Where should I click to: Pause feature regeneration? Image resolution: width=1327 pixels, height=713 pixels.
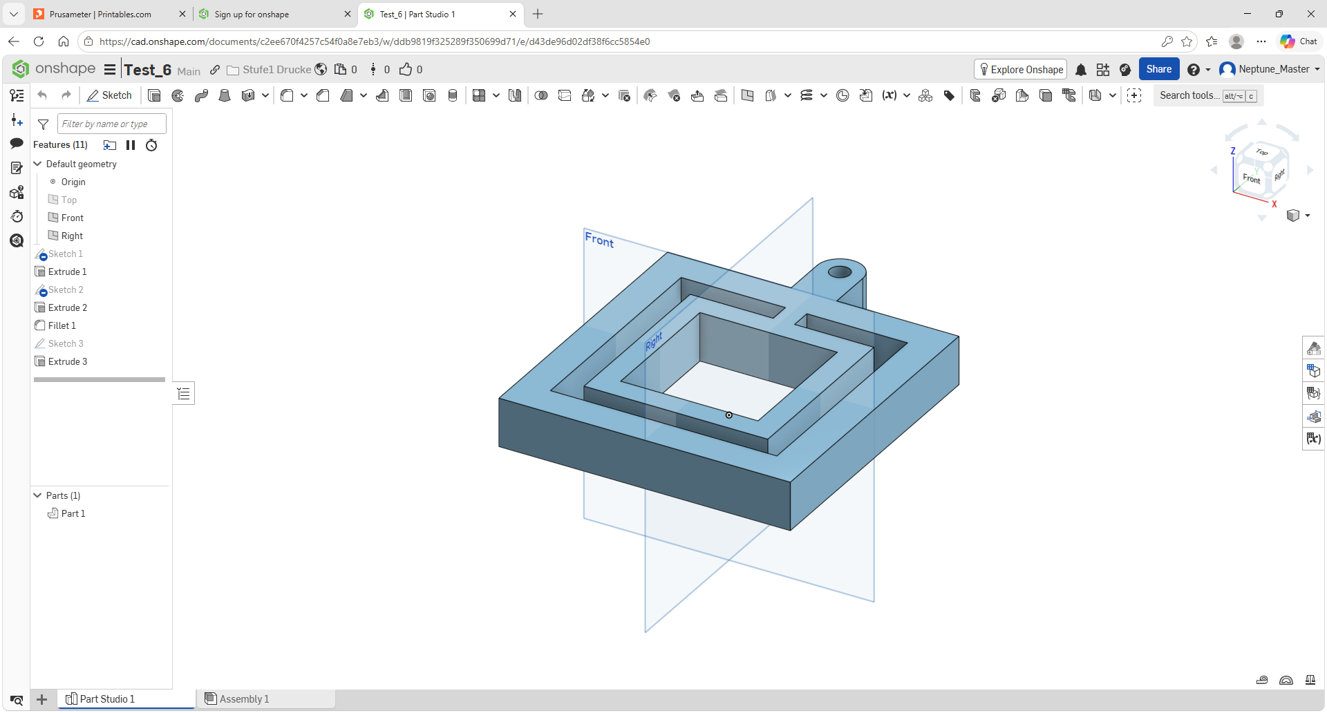131,145
